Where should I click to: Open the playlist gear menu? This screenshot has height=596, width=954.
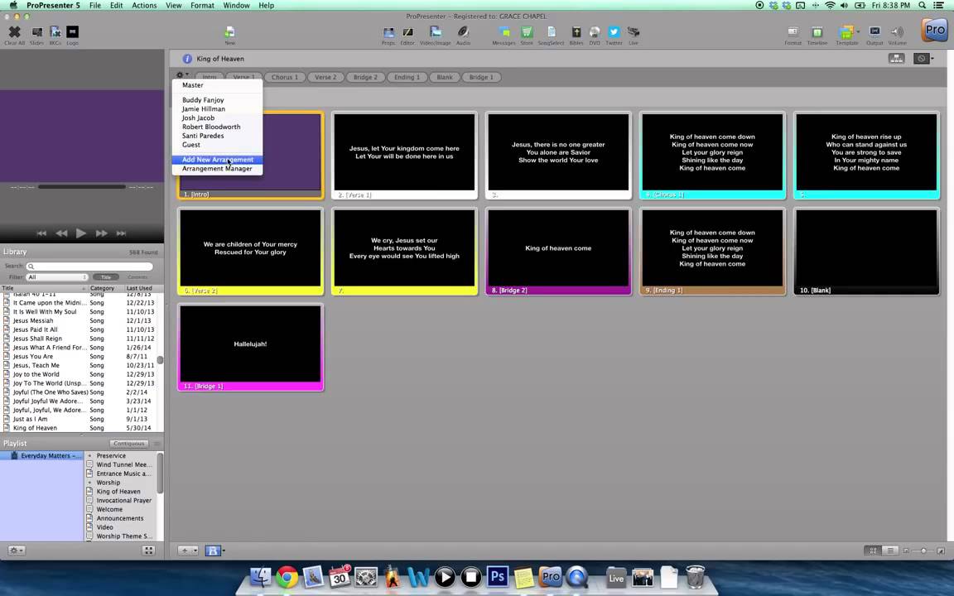[16, 550]
